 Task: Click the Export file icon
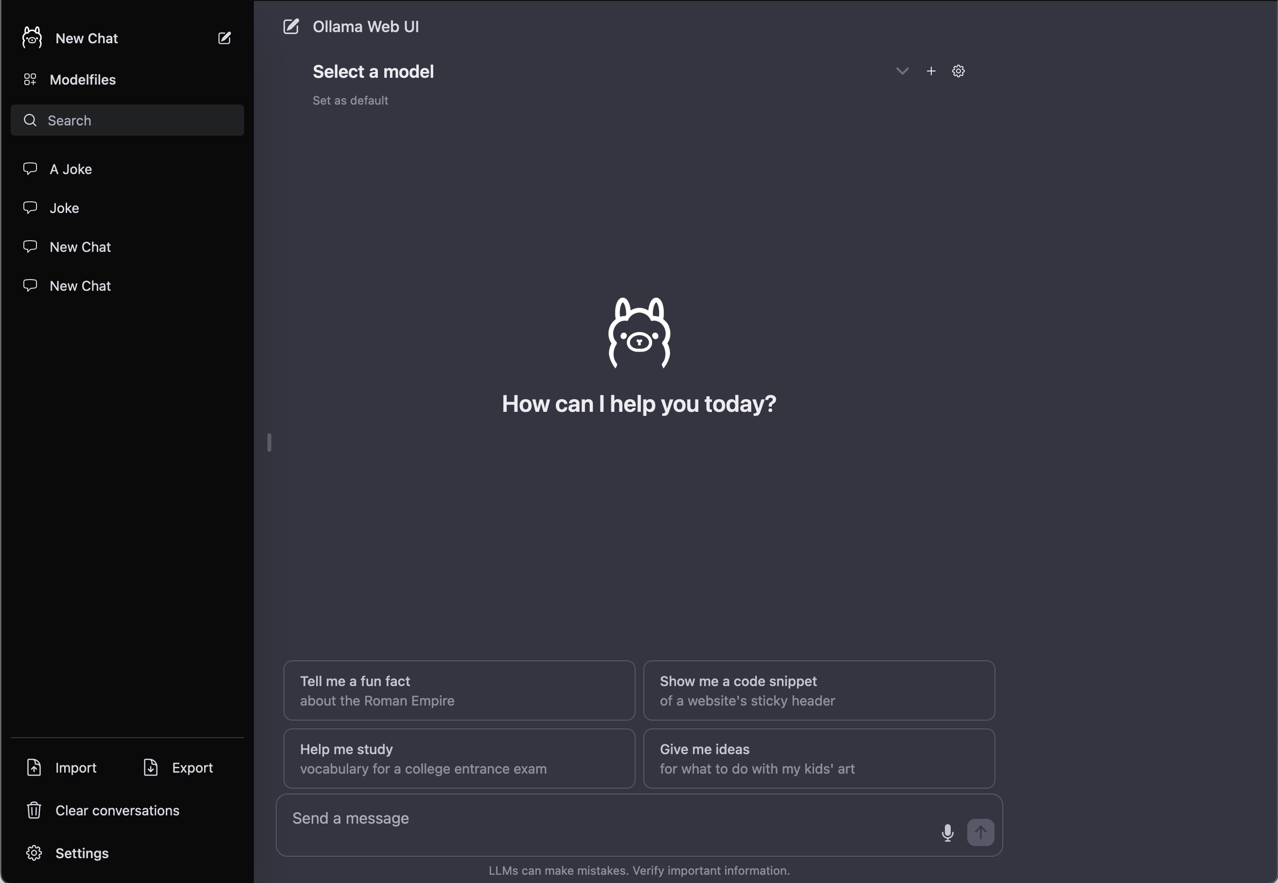[150, 767]
